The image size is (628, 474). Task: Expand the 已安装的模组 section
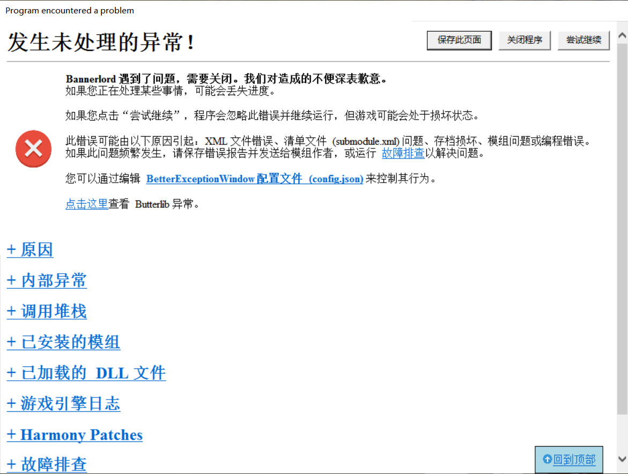coord(63,342)
